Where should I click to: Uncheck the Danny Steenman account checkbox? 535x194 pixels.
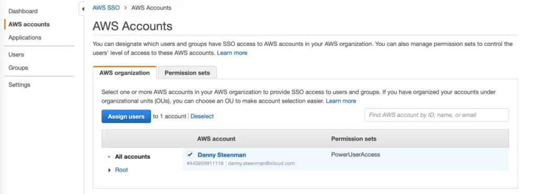coord(190,155)
